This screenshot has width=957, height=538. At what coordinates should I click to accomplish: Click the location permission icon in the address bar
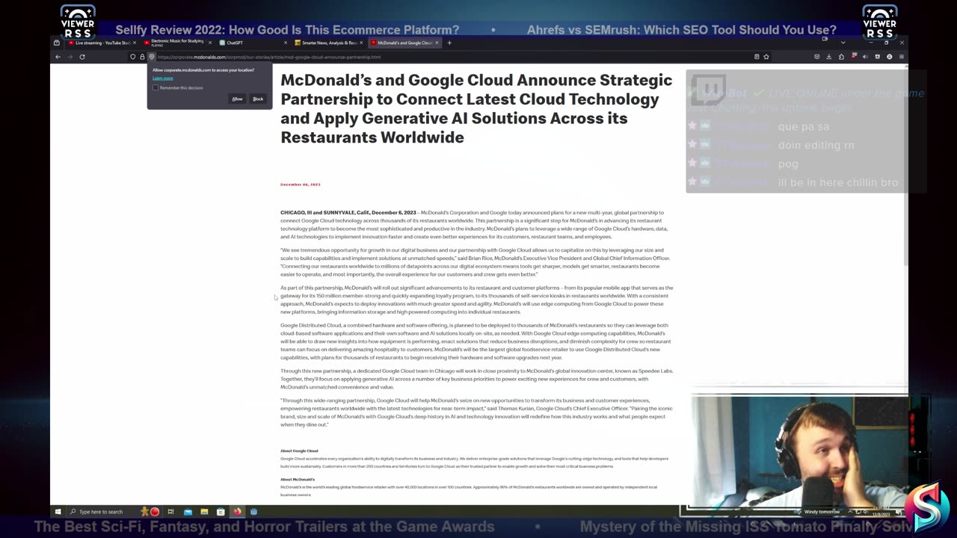[x=151, y=57]
